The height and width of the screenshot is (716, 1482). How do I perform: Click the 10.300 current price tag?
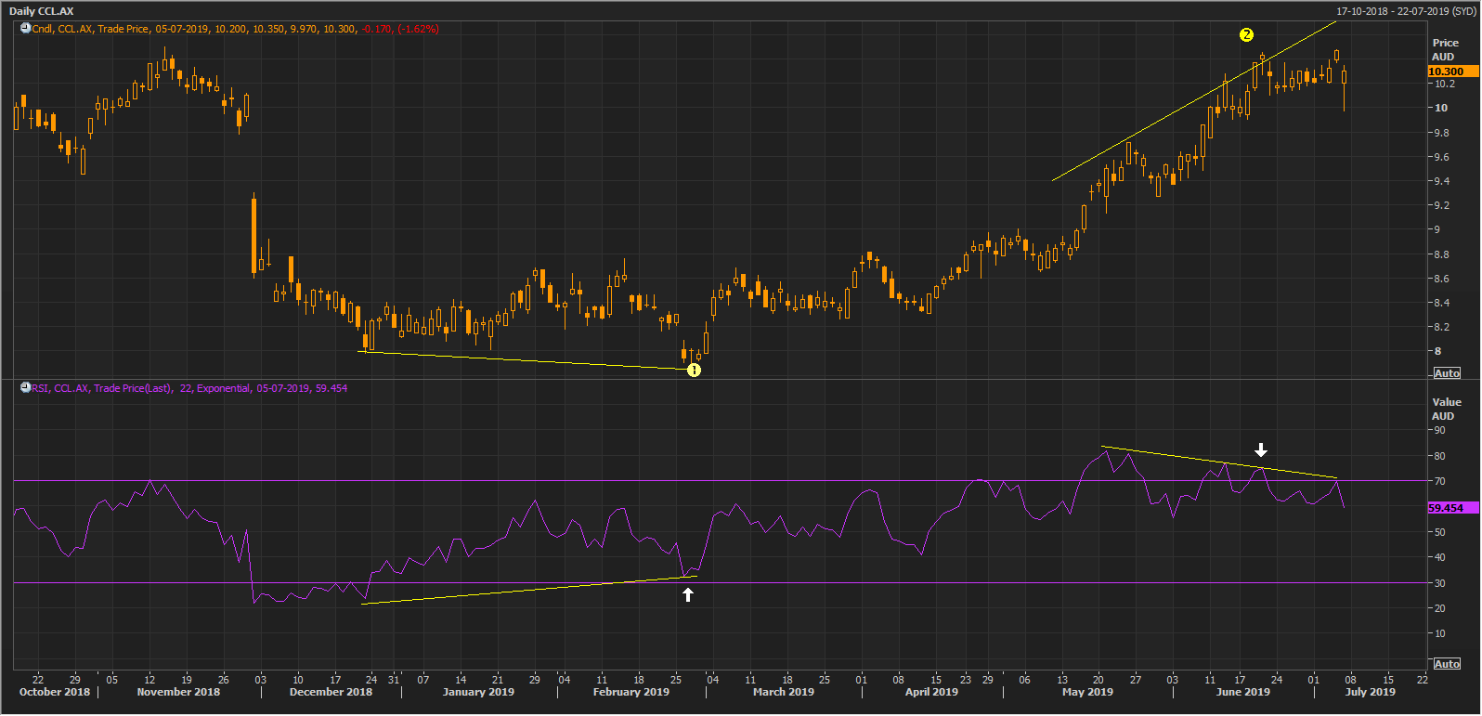(1452, 72)
